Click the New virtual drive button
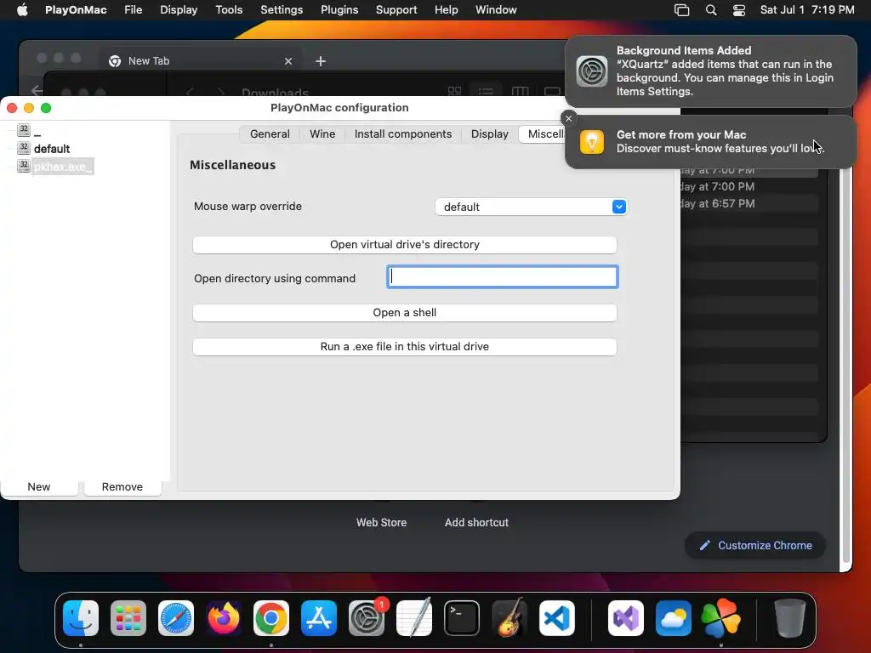The width and height of the screenshot is (871, 653). [39, 487]
